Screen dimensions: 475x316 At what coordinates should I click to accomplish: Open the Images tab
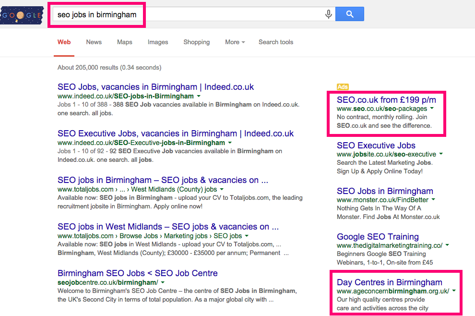point(158,42)
